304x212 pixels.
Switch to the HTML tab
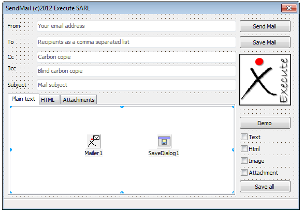[49, 100]
